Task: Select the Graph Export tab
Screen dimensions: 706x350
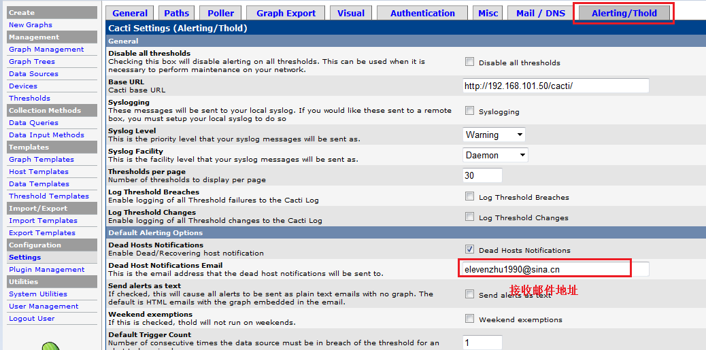Action: point(286,13)
